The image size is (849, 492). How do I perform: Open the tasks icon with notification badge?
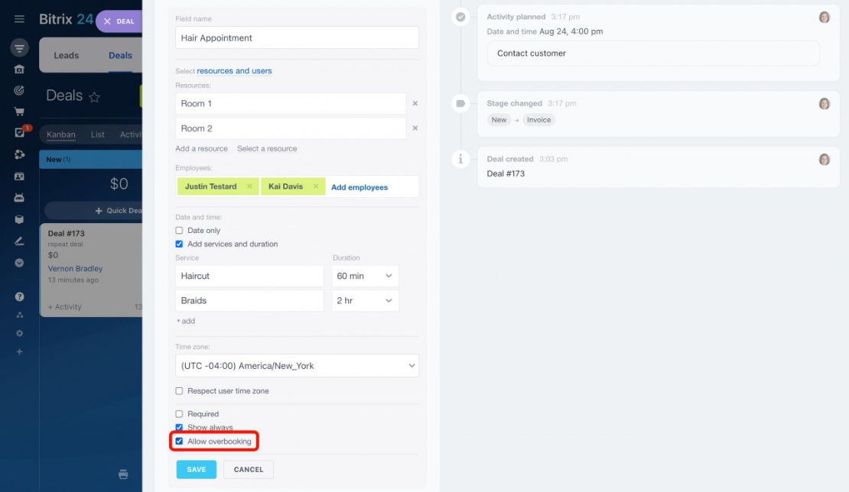[x=20, y=132]
